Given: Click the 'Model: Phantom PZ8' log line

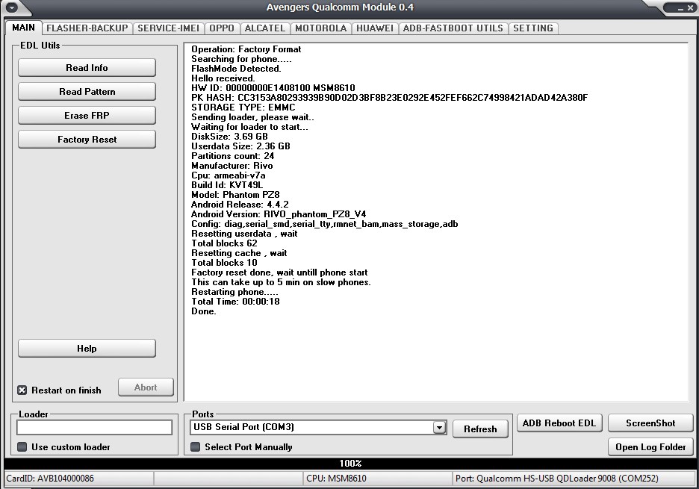Looking at the screenshot, I should (235, 195).
